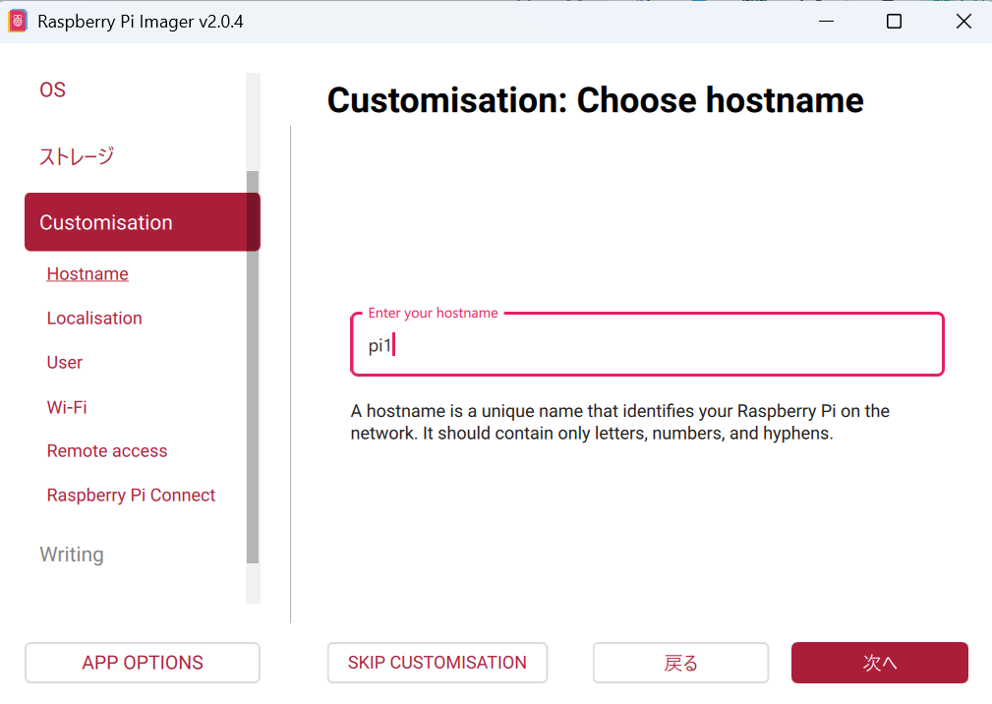Maximize the Imager window
Screen dimensions: 992x704
click(x=894, y=22)
